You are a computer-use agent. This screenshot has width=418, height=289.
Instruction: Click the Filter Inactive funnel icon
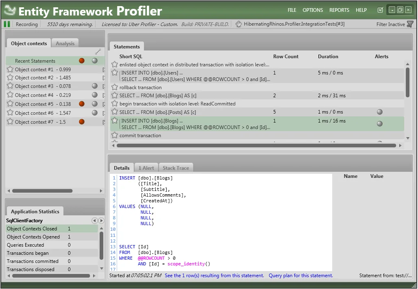point(410,24)
